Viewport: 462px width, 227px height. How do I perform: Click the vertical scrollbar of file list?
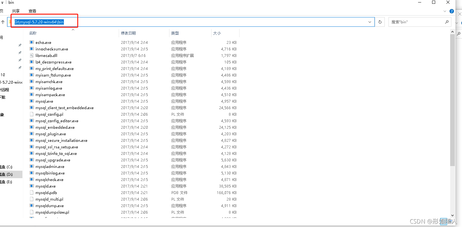453,100
